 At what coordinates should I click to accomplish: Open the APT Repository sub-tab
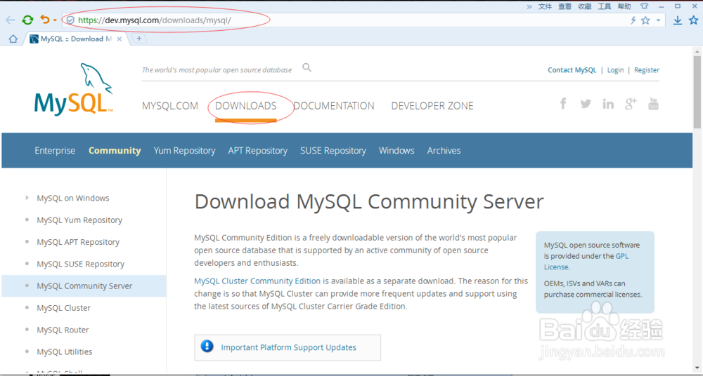click(x=257, y=151)
